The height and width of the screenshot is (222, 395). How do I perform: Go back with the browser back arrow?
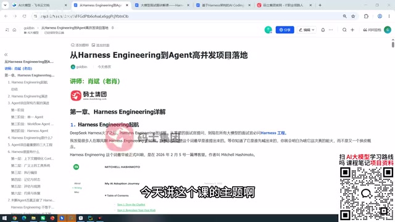coord(6,16)
